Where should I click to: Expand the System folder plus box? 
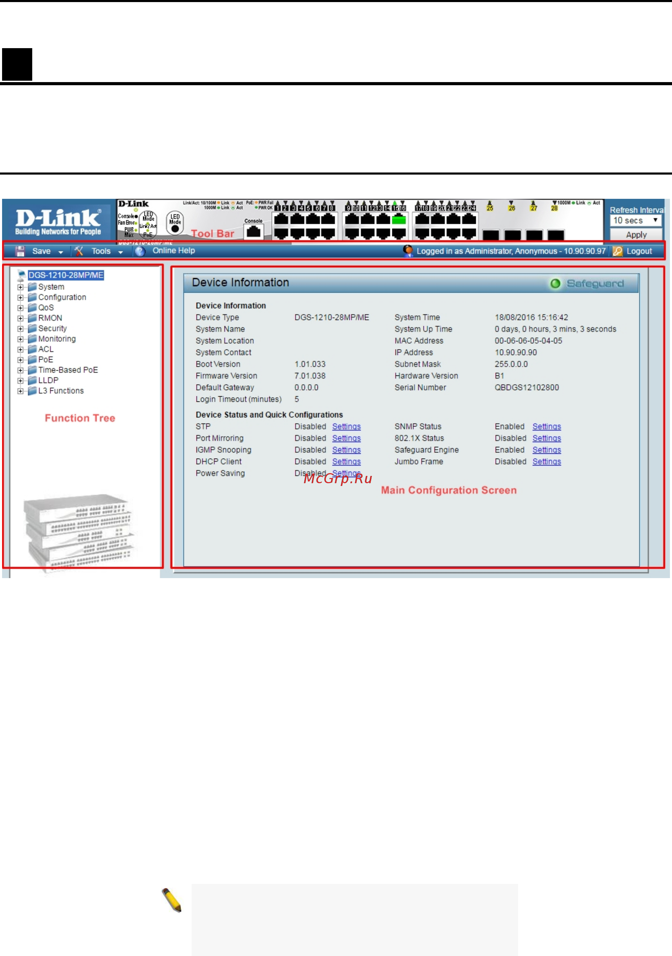[x=20, y=287]
